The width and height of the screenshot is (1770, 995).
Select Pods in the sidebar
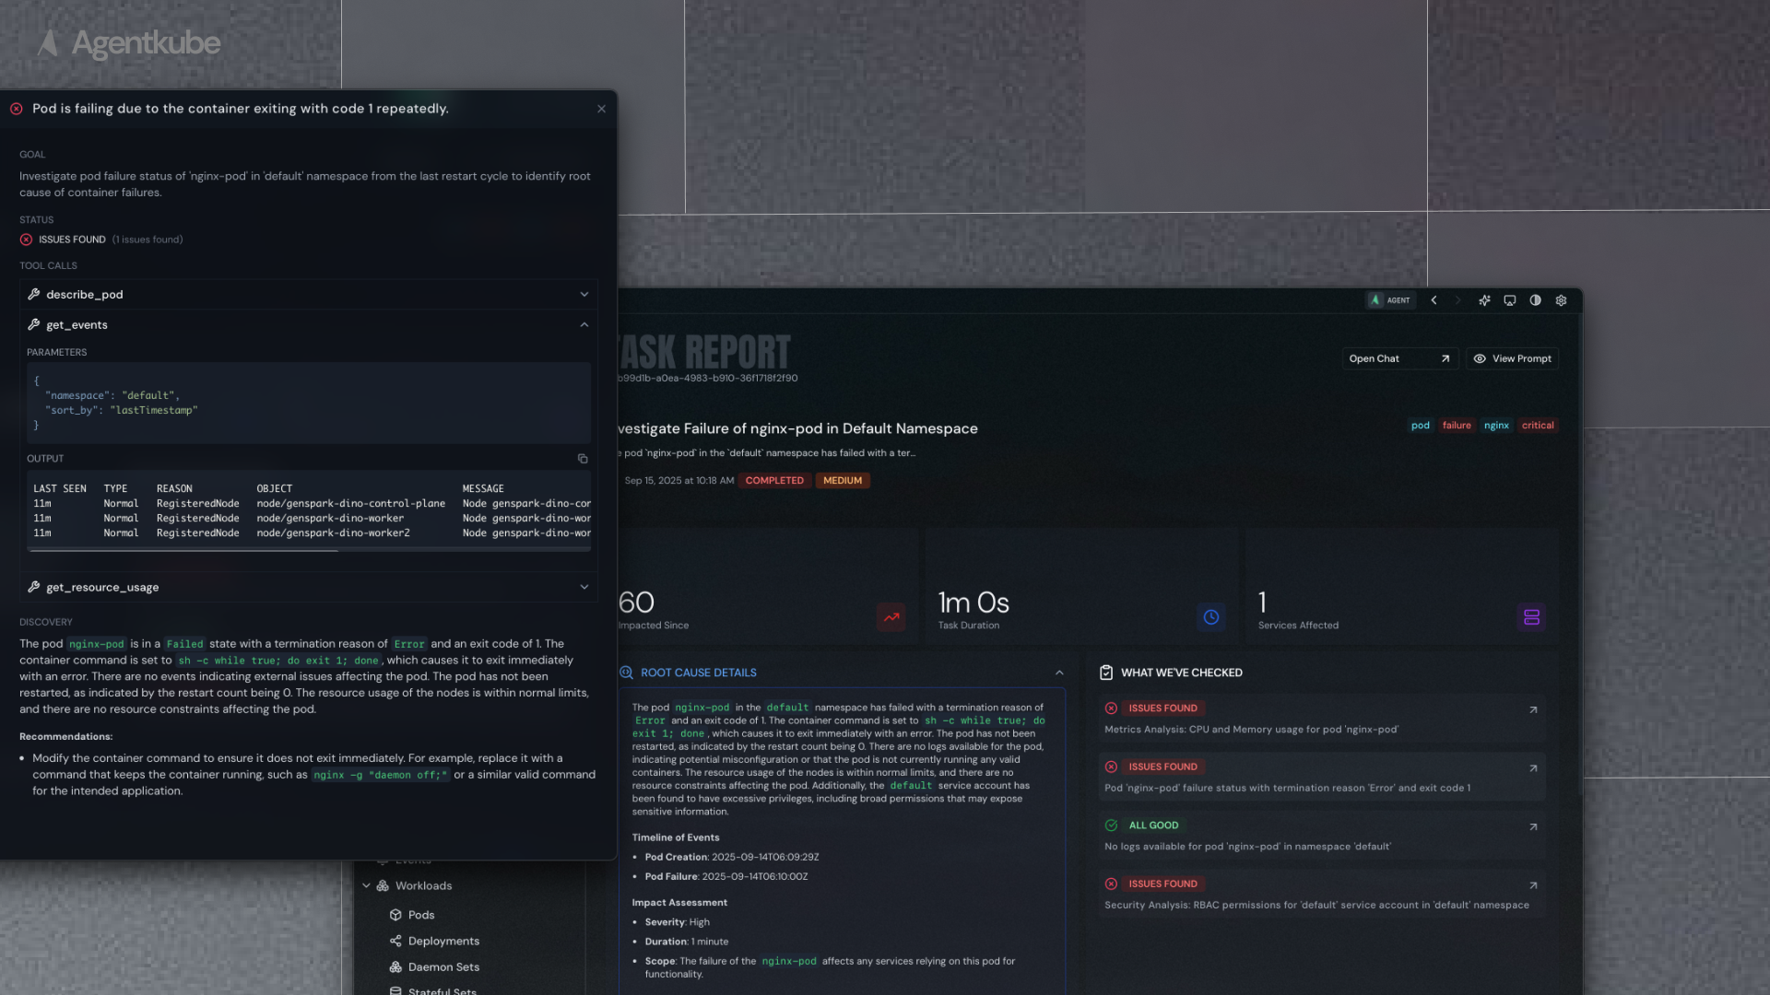click(421, 916)
